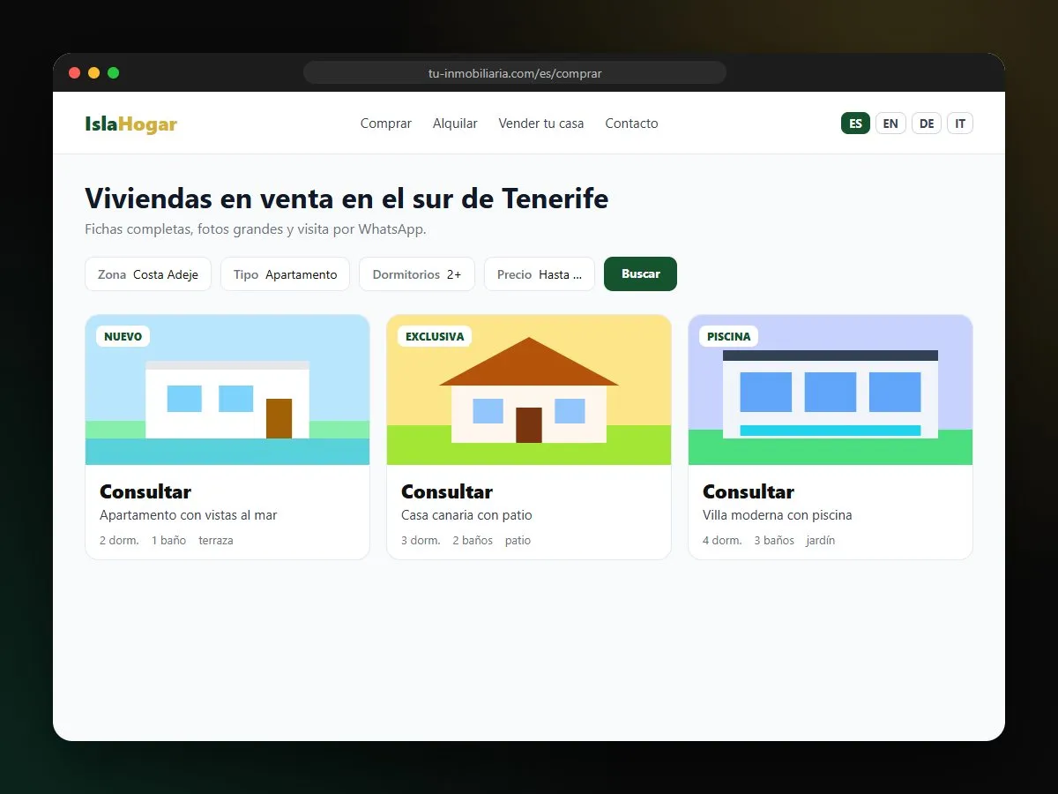
Task: Click the EXCLUSIVA badge
Action: click(x=435, y=336)
